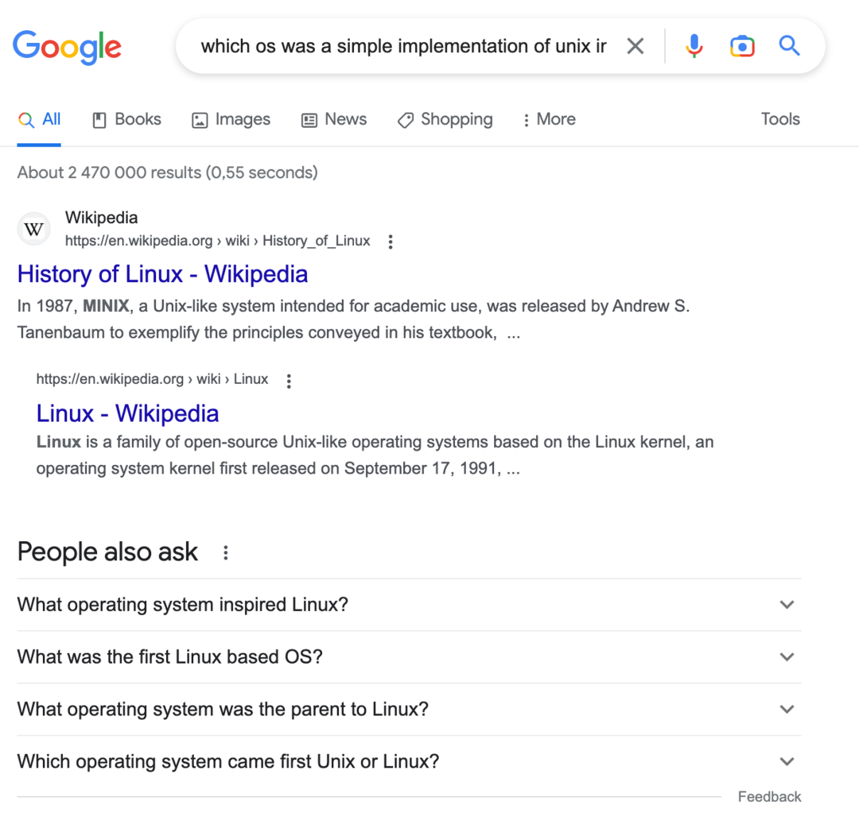859x813 pixels.
Task: Open 'History of Linux - Wikipedia' link
Action: (163, 273)
